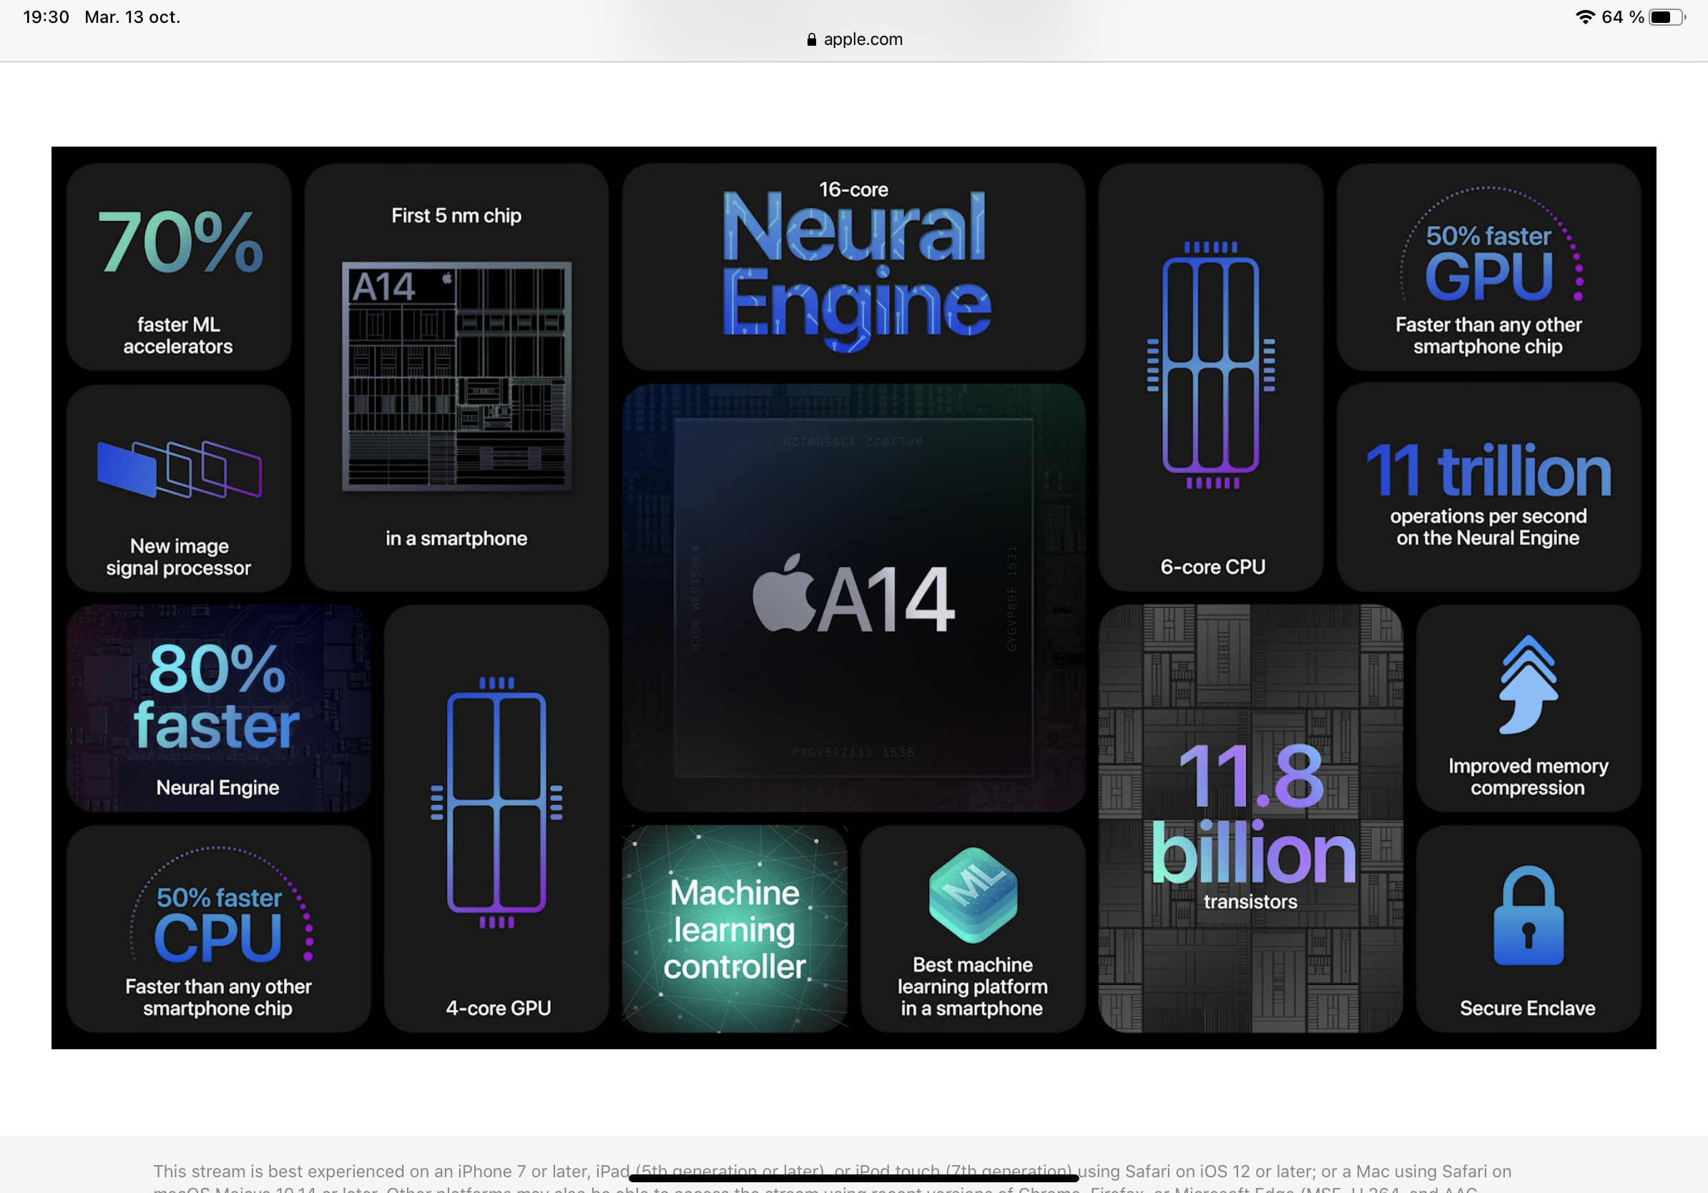The image size is (1708, 1193).
Task: Click the ML cube icon
Action: click(x=972, y=893)
